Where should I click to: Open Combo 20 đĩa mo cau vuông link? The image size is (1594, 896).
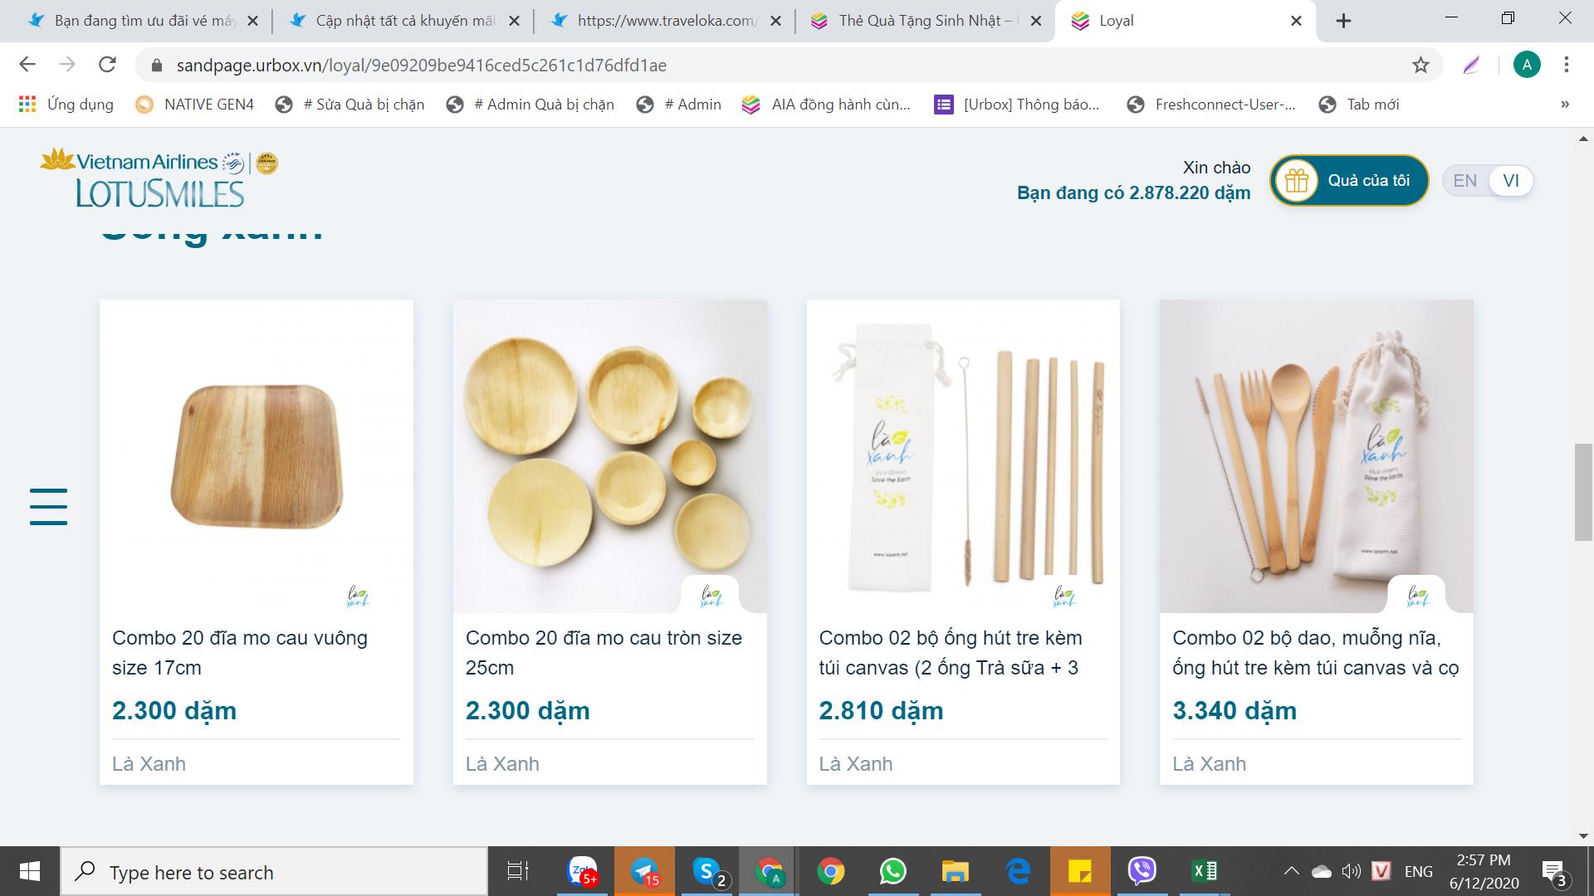coord(239,652)
